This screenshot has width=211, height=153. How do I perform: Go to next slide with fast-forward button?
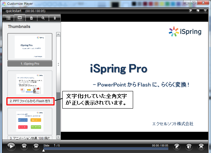point(36,146)
